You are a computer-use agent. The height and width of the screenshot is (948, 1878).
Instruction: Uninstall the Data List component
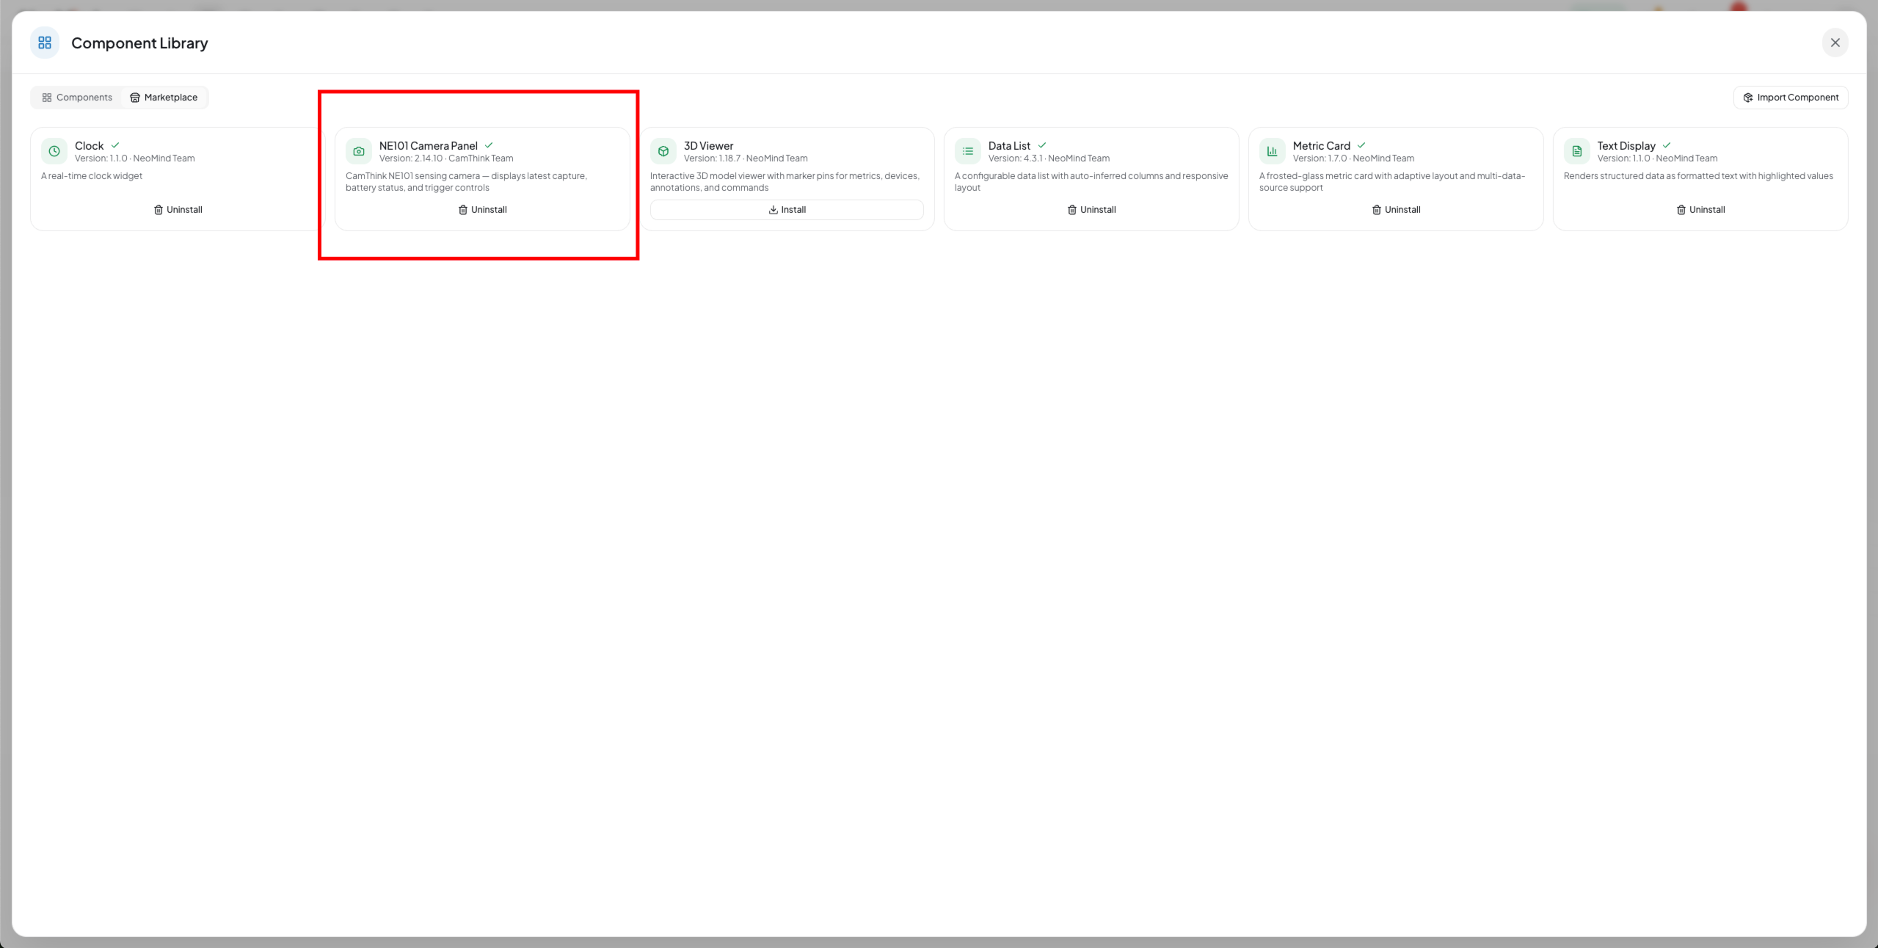point(1091,210)
